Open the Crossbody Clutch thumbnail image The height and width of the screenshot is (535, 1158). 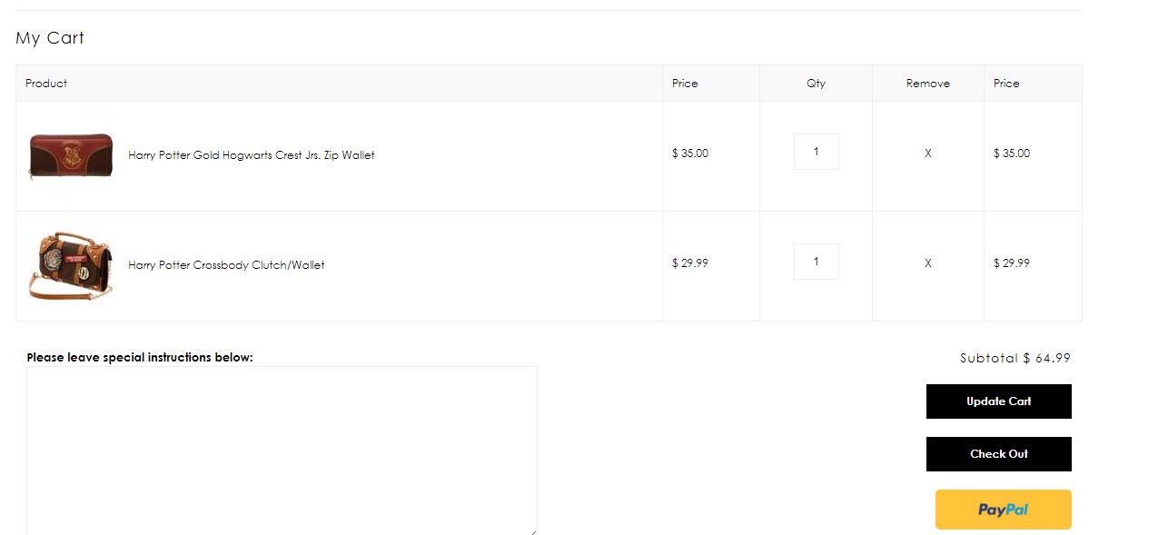point(71,265)
